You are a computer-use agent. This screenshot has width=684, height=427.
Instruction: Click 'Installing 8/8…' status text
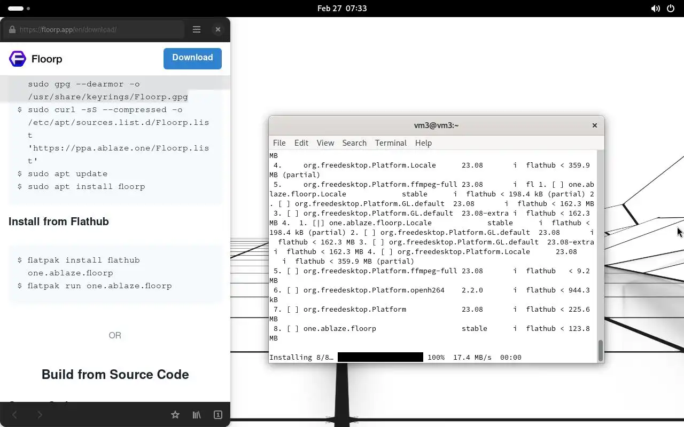[x=301, y=357]
